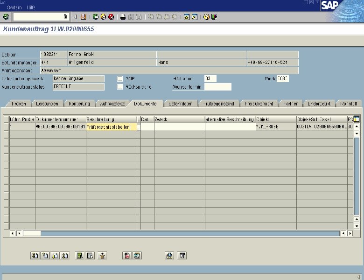Click the green list icon in bottom toolbar
This screenshot has width=364, height=280.
(80, 256)
